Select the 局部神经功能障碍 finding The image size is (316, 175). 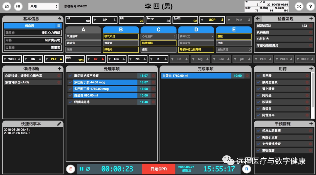coord(196,50)
